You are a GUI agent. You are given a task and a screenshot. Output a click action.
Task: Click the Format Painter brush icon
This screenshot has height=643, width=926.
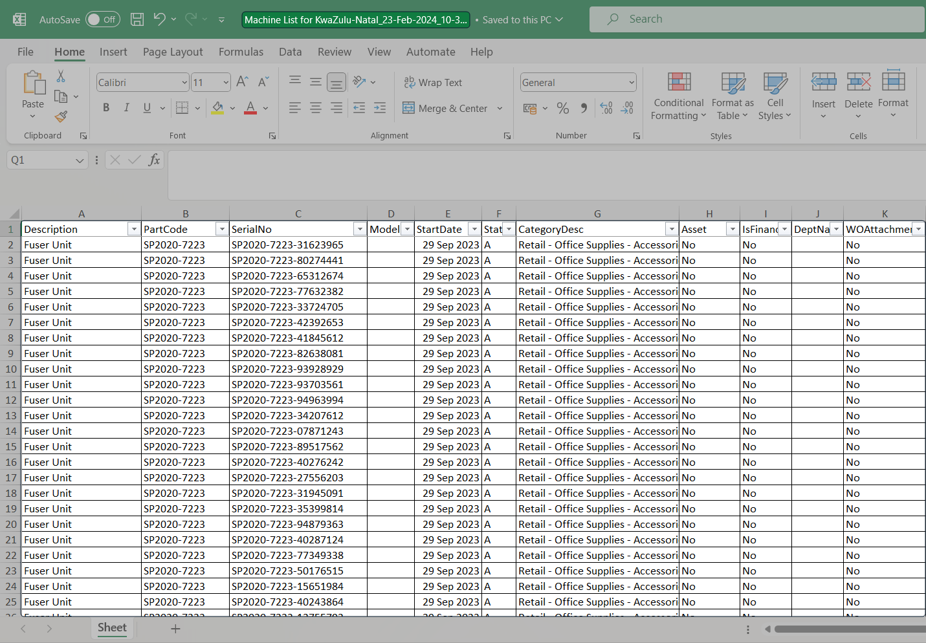(x=61, y=116)
